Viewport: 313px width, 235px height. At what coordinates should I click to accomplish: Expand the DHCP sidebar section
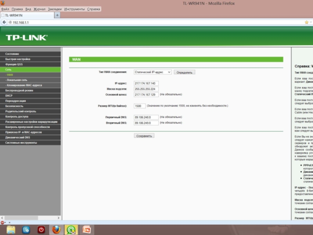[x=9, y=96]
